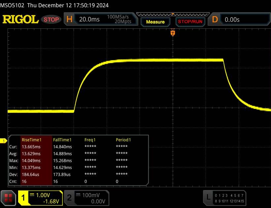Click RiseTime1 maximum value 14.049ms
The image size is (271, 208).
point(31,160)
